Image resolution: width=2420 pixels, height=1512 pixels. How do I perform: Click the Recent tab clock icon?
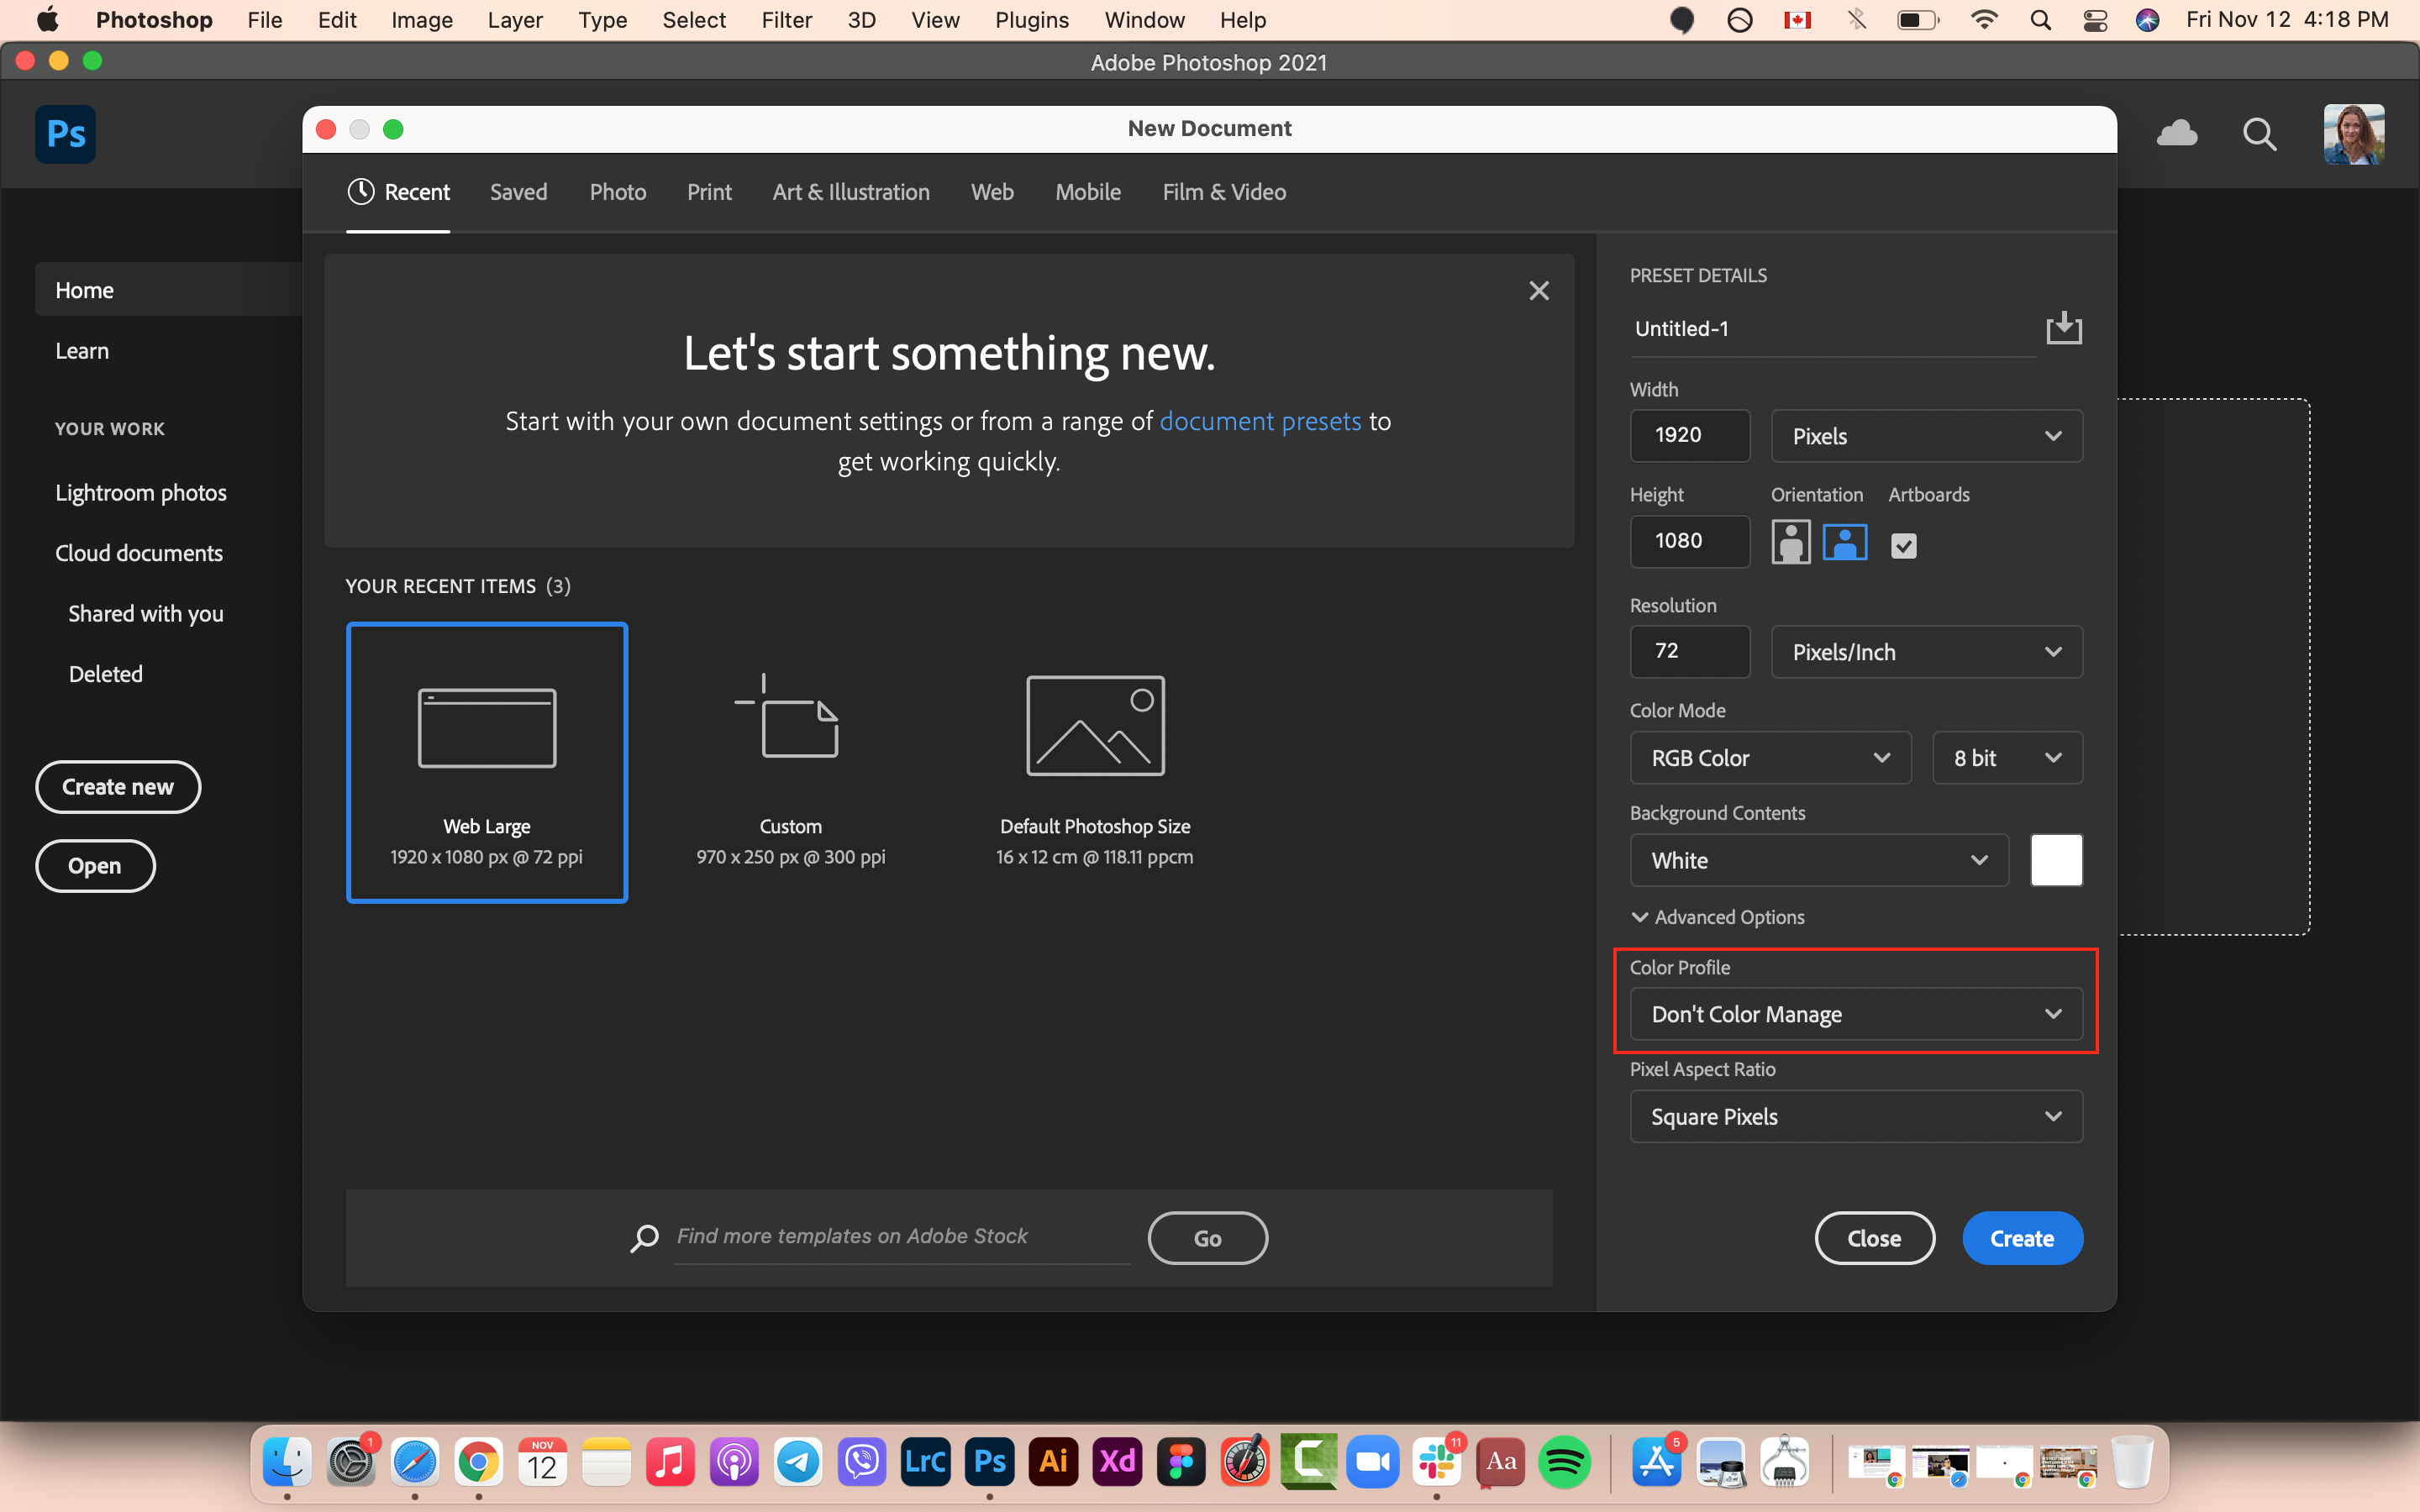[x=361, y=192]
